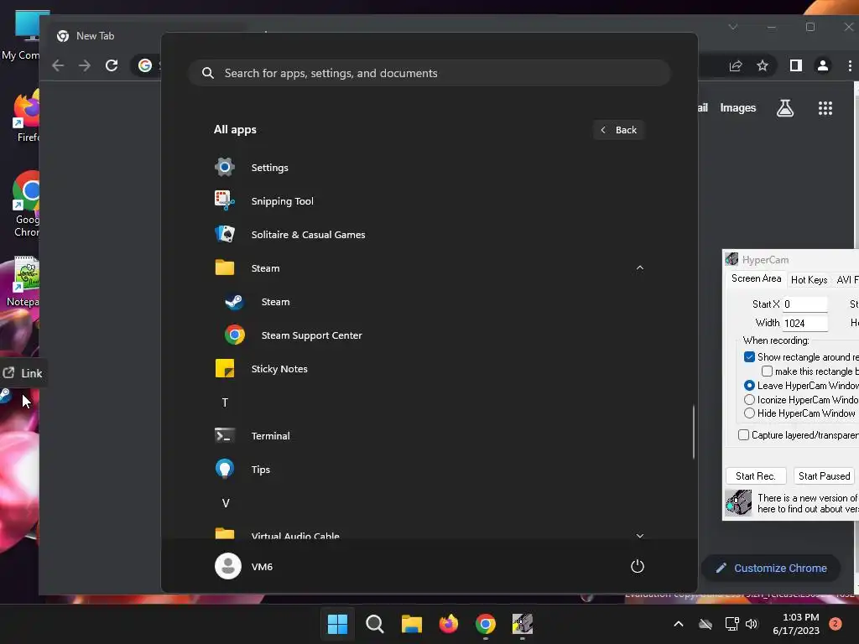Open network status tray icon
Viewport: 859px width, 644px height.
pos(731,624)
